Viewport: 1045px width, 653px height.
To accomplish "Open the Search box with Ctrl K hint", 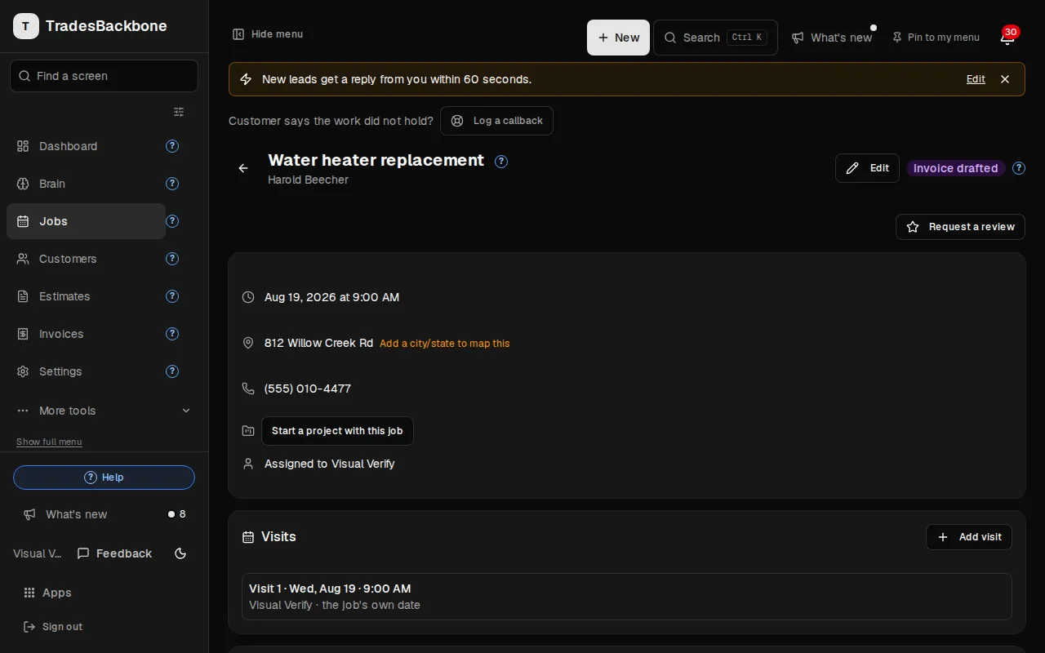I will [x=715, y=38].
